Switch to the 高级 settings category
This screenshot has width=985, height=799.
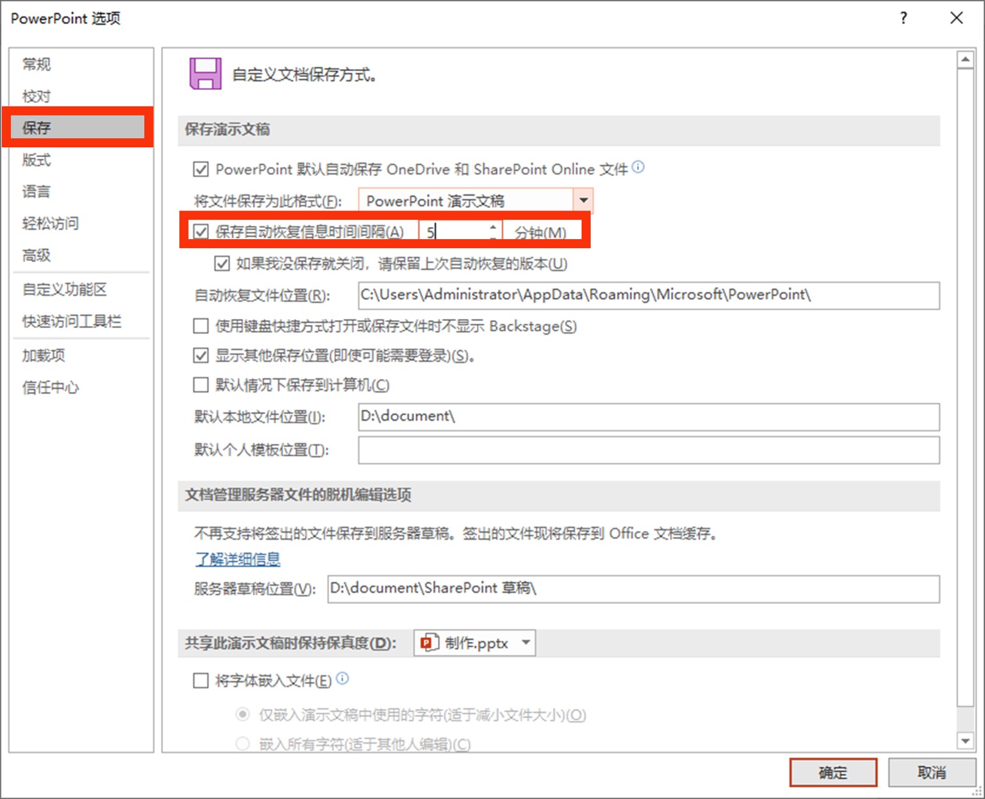click(36, 256)
